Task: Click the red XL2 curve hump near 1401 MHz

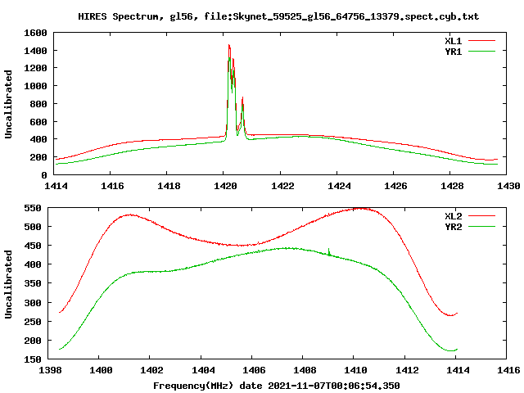Action: pos(130,215)
